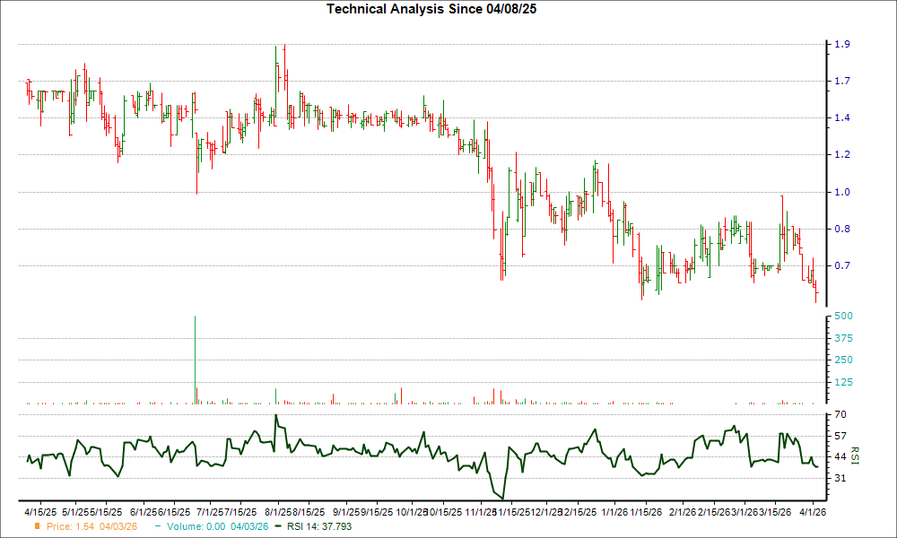
Task: Click the RSI dip below 31 near 11/15/25
Action: tap(502, 498)
